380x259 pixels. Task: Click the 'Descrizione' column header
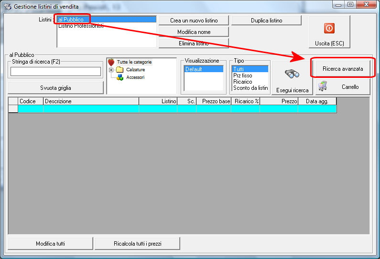click(x=91, y=101)
